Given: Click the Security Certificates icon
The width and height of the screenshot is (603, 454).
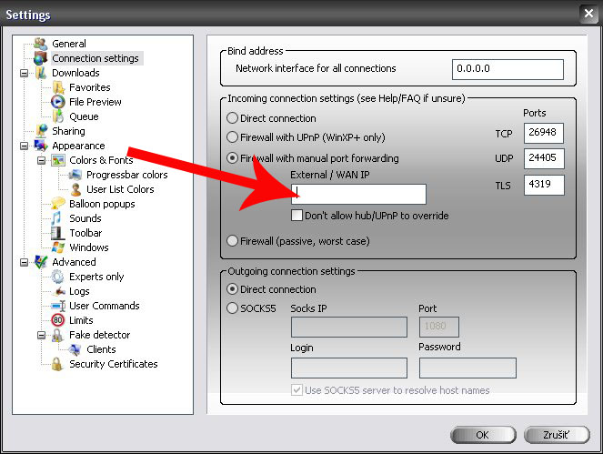Looking at the screenshot, I should (58, 364).
